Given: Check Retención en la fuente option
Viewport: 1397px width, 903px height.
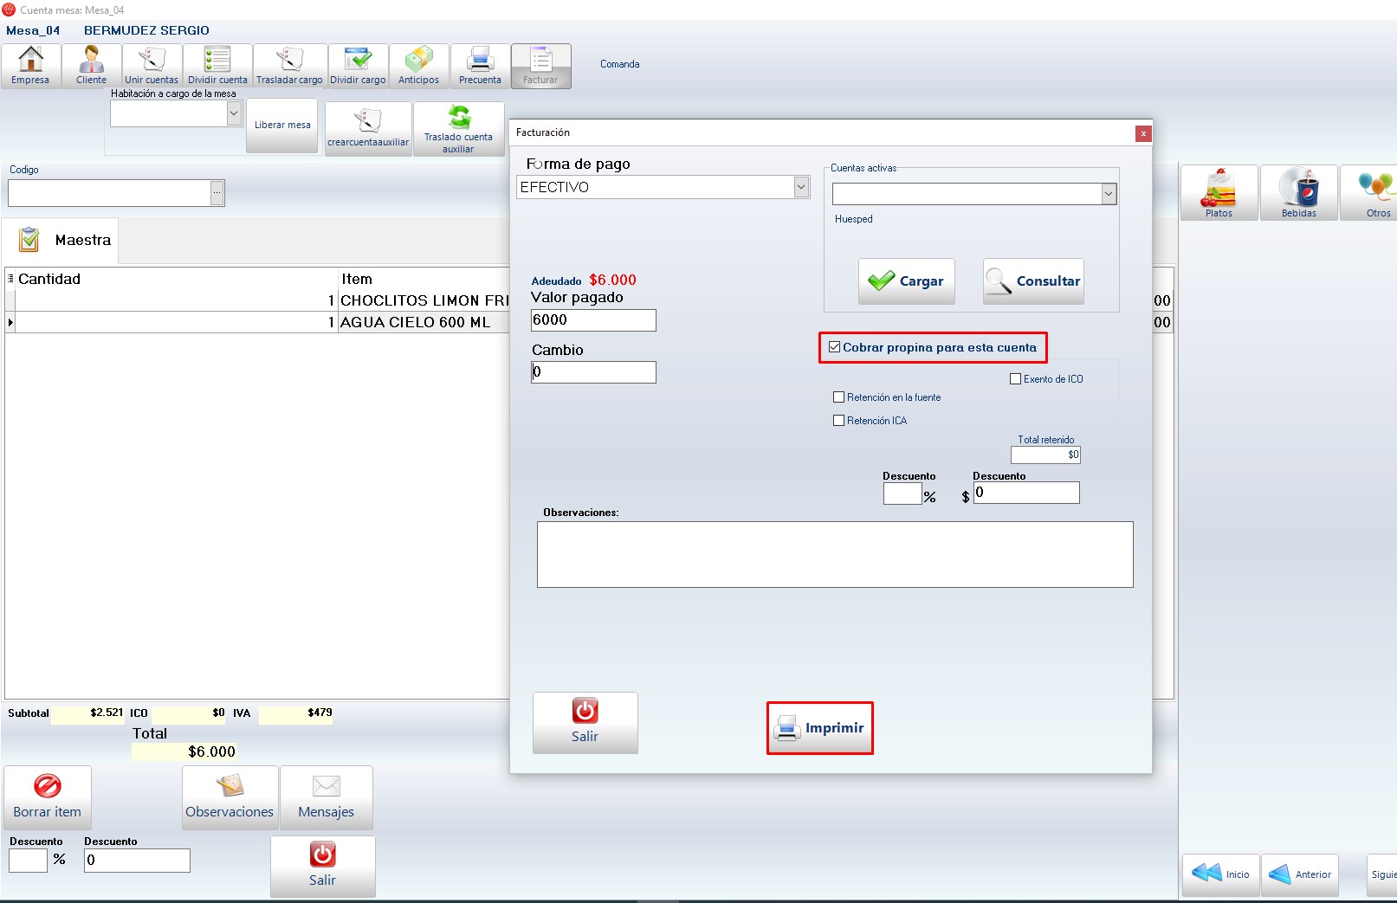Looking at the screenshot, I should (838, 397).
